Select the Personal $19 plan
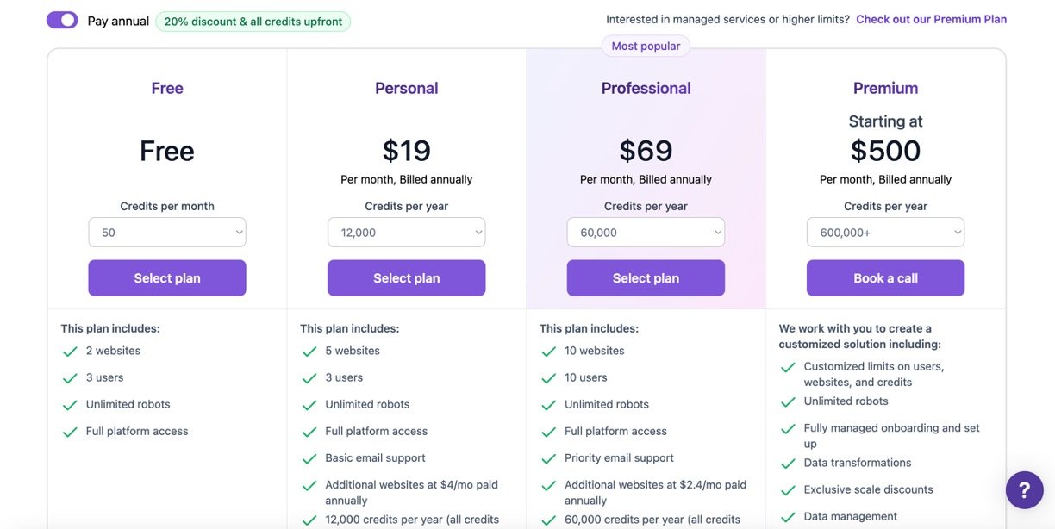The height and width of the screenshot is (529, 1055). click(406, 278)
